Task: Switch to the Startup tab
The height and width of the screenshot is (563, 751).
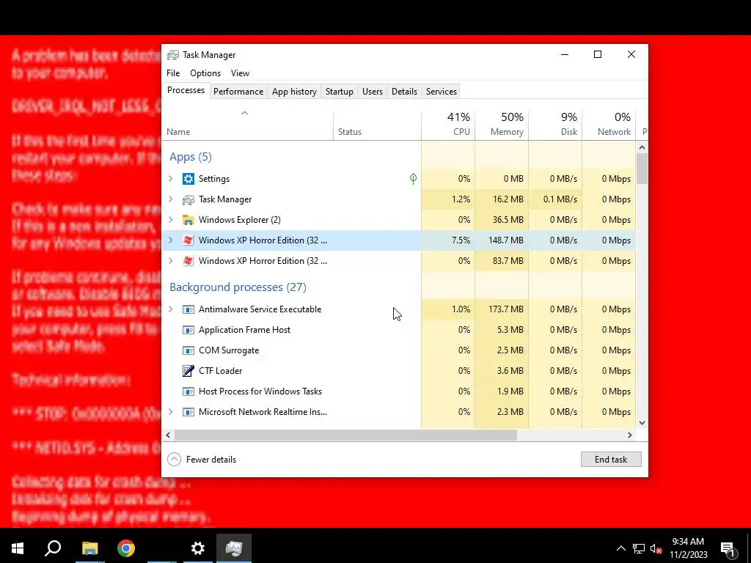Action: [x=339, y=92]
